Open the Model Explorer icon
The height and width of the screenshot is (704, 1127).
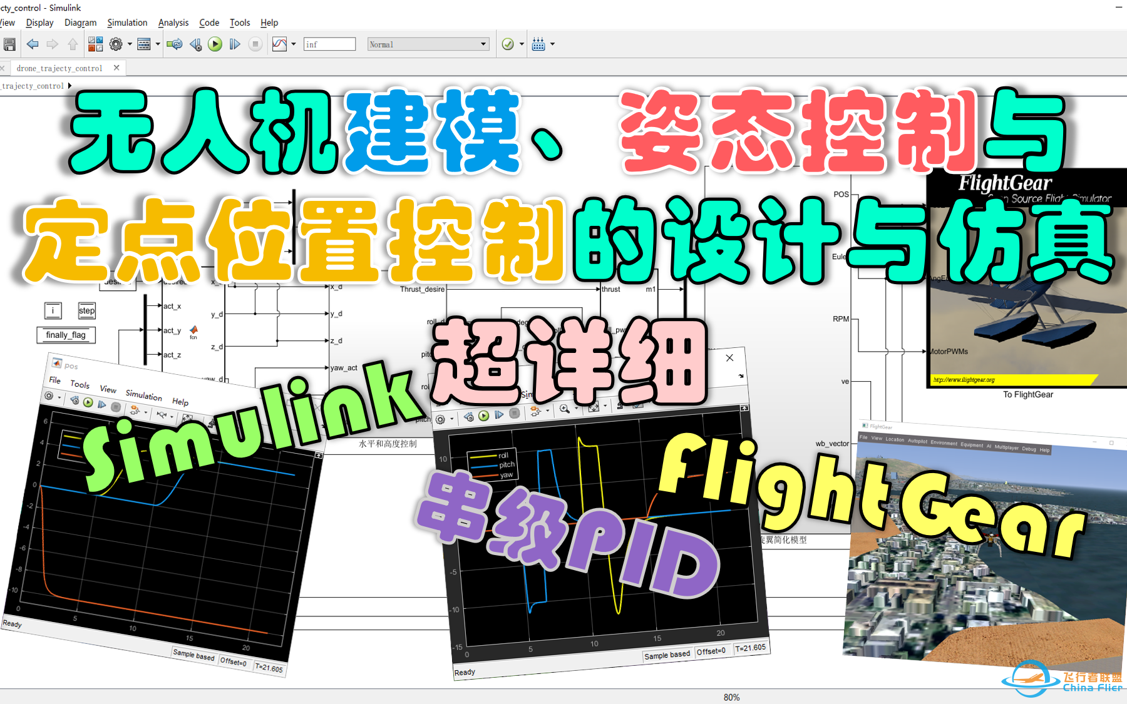click(x=144, y=44)
